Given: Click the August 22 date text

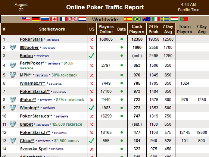Looking at the screenshot, I should (21, 7).
